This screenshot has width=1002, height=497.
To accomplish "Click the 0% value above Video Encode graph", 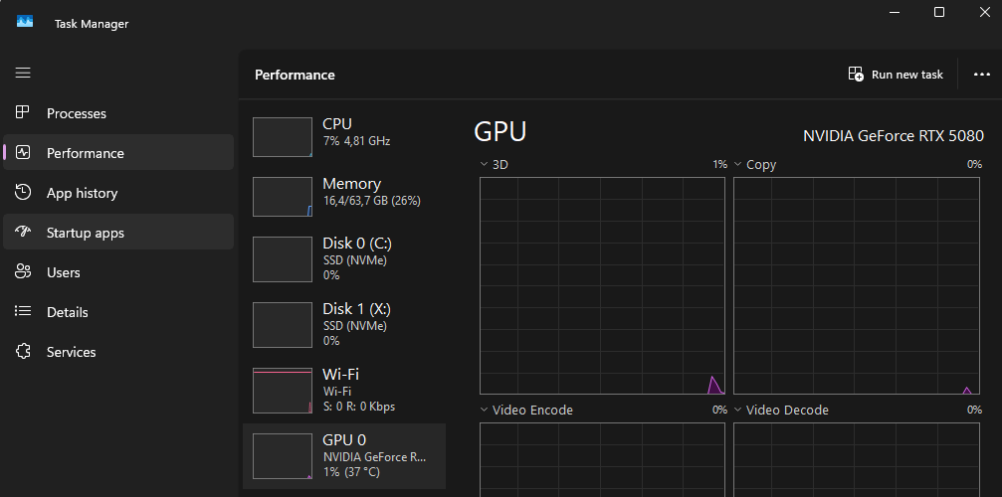I will coord(720,410).
